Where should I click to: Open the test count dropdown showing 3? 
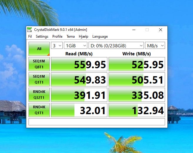(x=57, y=46)
